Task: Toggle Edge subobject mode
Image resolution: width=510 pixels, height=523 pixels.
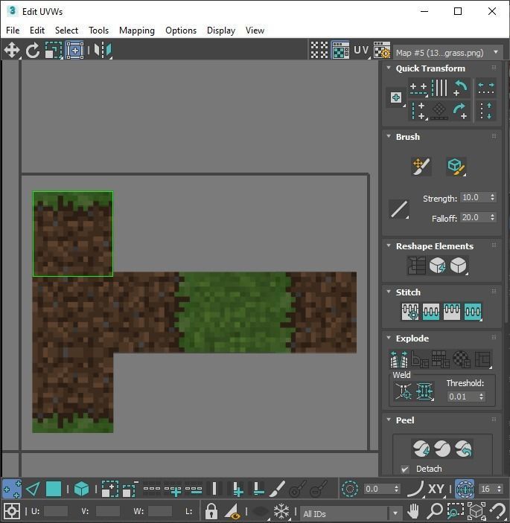Action: tap(33, 489)
